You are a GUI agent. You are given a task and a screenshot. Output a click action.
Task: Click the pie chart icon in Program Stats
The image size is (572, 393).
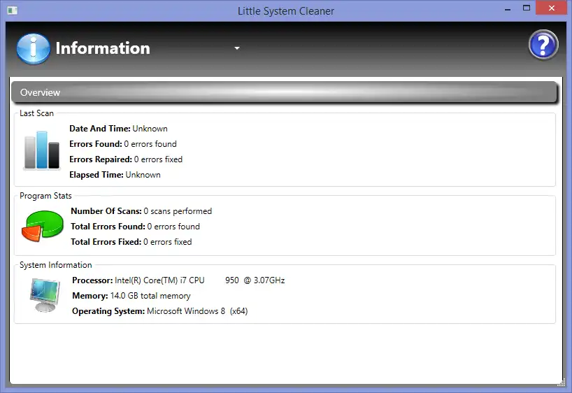(x=43, y=226)
